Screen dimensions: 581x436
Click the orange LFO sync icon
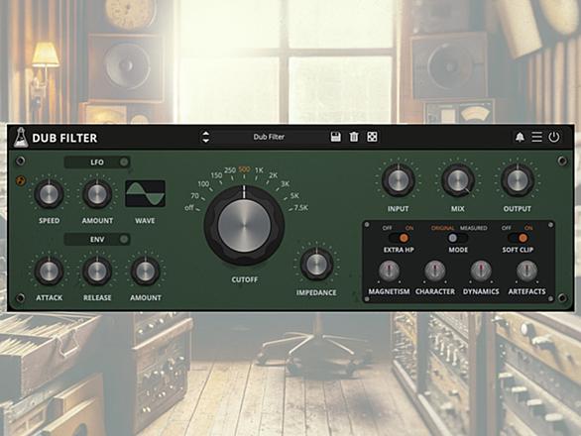pos(21,180)
